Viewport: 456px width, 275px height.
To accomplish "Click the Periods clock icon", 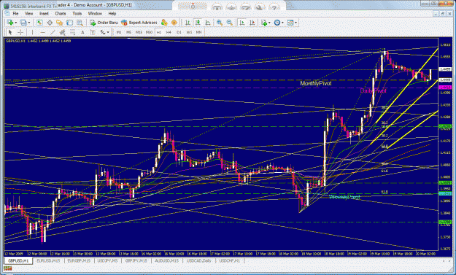I will point(277,23).
